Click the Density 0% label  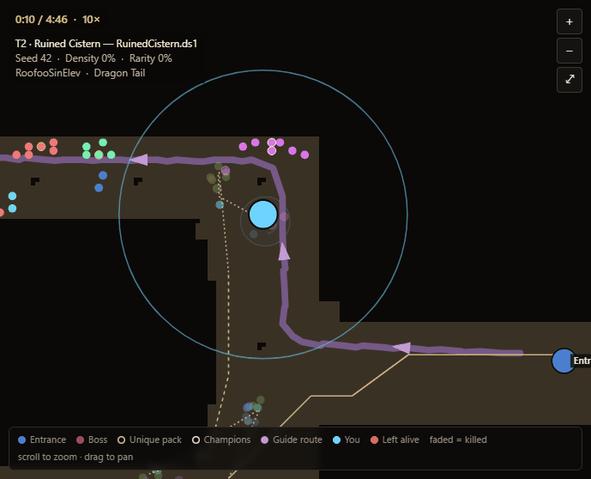[90, 58]
